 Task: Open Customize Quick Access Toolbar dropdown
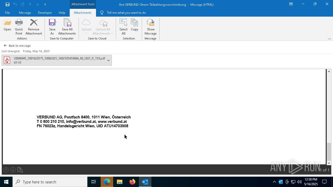pos(45,4)
